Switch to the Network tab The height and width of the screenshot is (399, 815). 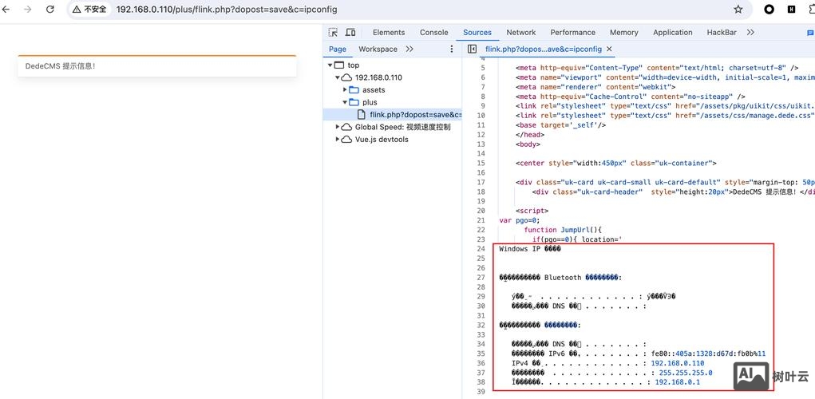click(520, 33)
